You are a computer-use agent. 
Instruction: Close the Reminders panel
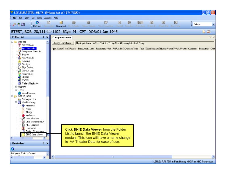[x=47, y=143]
